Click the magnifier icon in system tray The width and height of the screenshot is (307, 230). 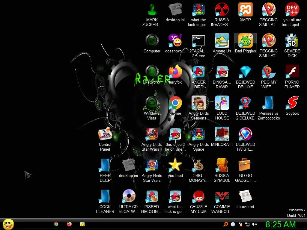click(x=225, y=224)
